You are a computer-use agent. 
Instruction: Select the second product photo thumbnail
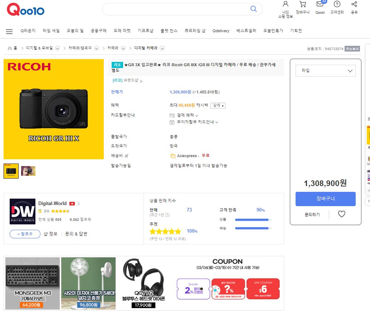point(28,171)
